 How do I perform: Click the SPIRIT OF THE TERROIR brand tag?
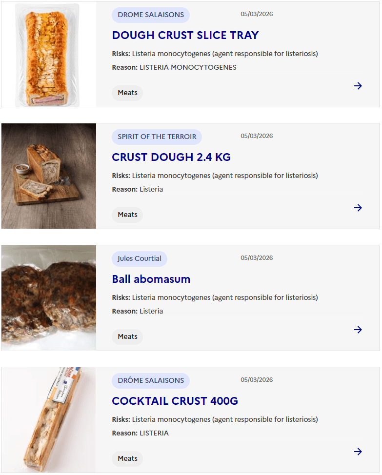pyautogui.click(x=157, y=137)
